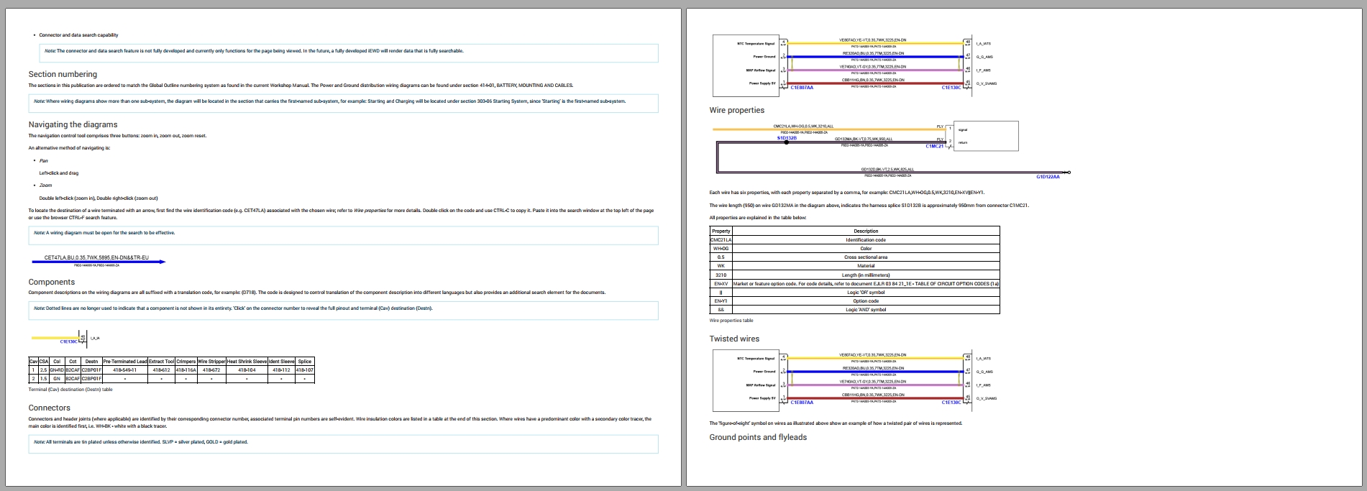Open connector C1E130C above the Cav table

coord(69,342)
